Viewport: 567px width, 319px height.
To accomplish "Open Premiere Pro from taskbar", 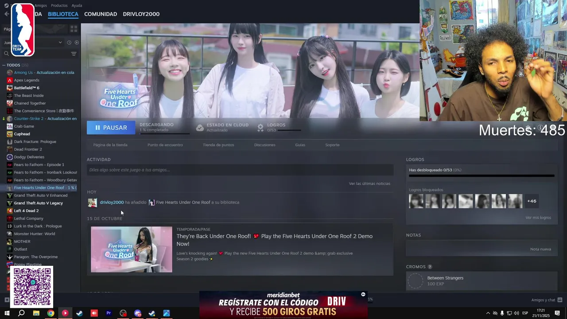I will (x=109, y=313).
